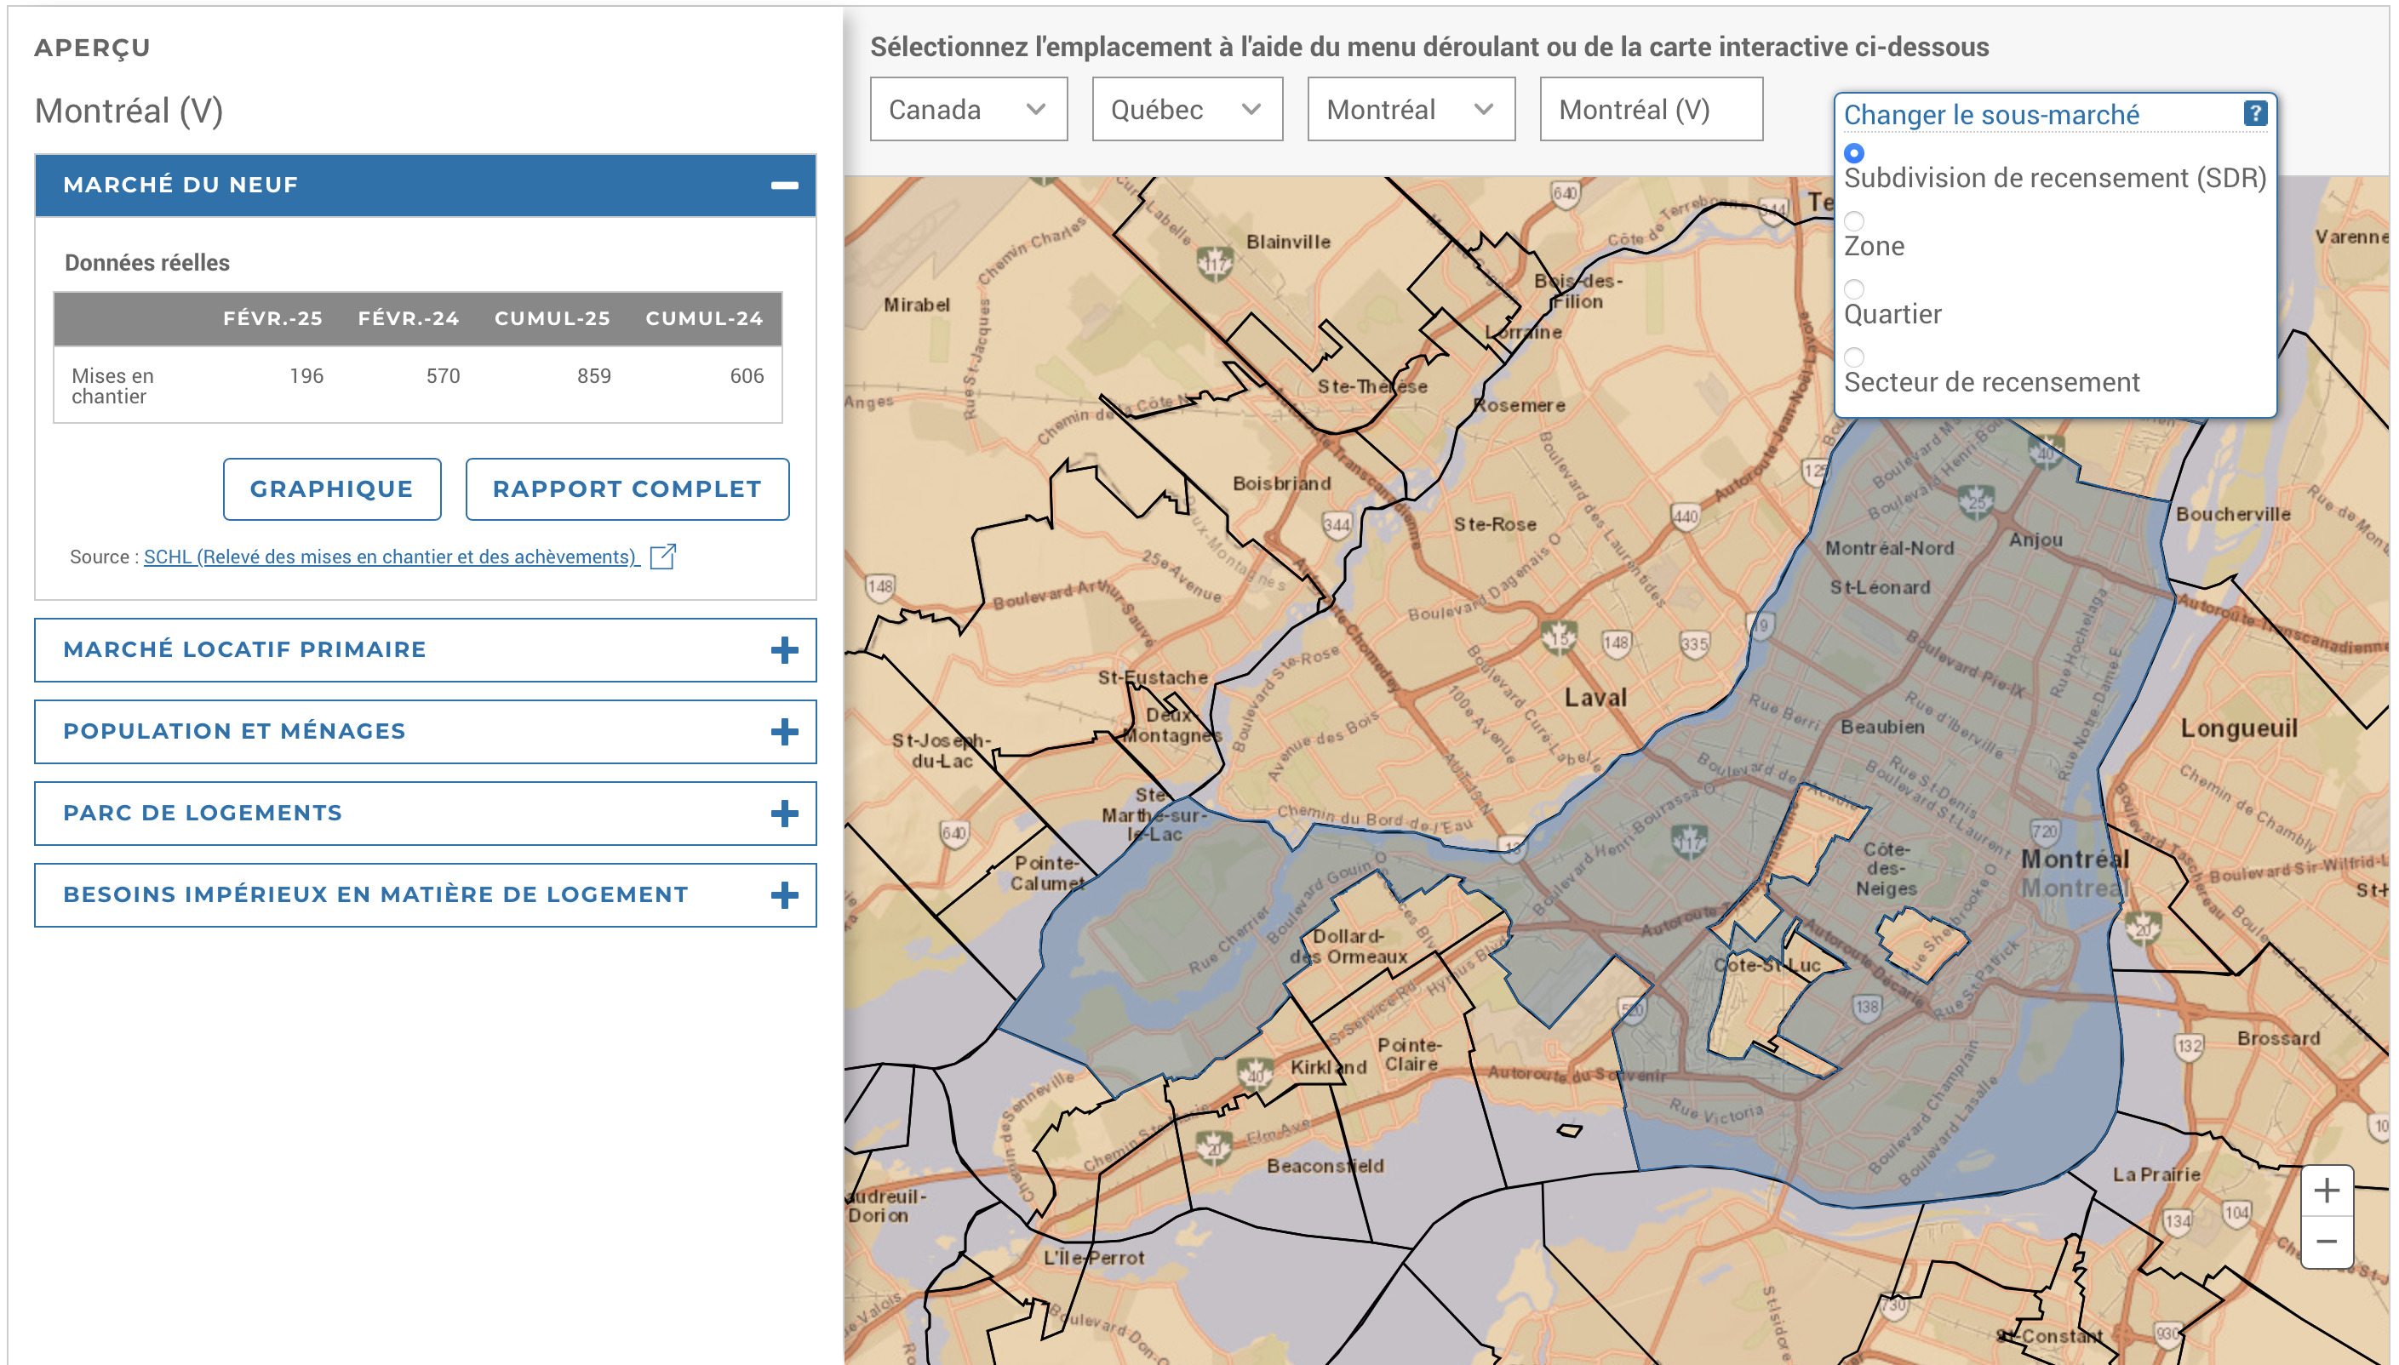Zoom in with the map plus button

(x=2326, y=1191)
